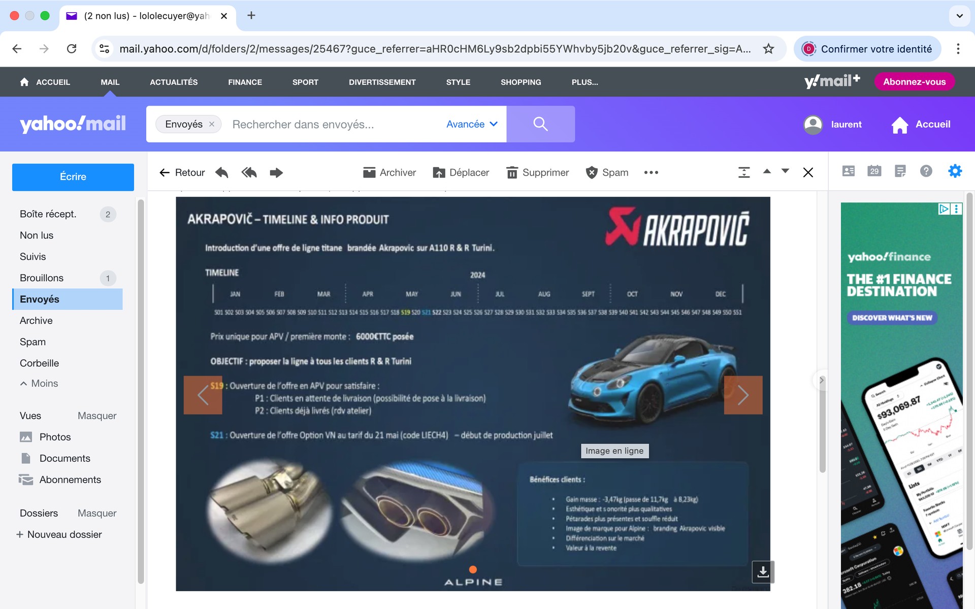Open the Contacts panel icon
Image resolution: width=975 pixels, height=609 pixels.
tap(849, 171)
